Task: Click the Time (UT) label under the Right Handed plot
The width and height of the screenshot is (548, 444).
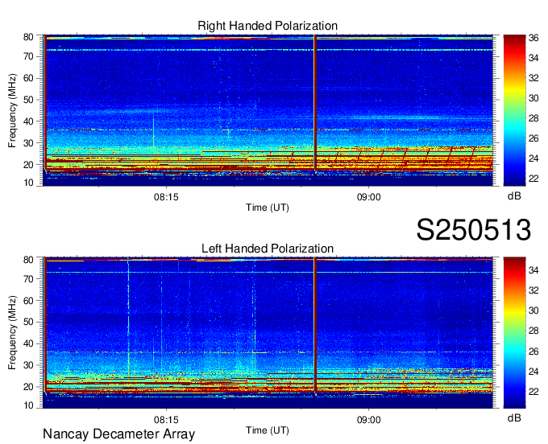Action: 268,208
